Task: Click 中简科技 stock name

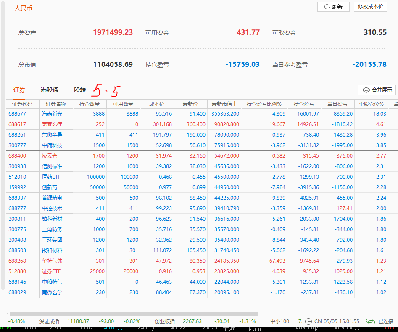Action: click(x=52, y=145)
